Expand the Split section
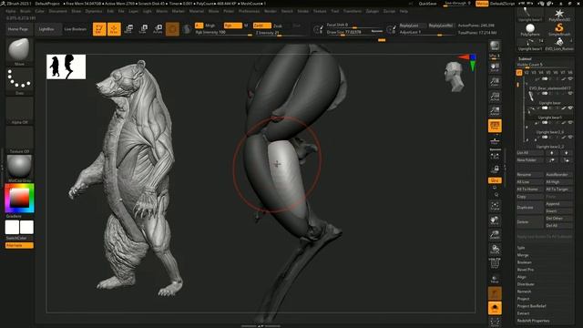The image size is (583, 328). coord(521,248)
